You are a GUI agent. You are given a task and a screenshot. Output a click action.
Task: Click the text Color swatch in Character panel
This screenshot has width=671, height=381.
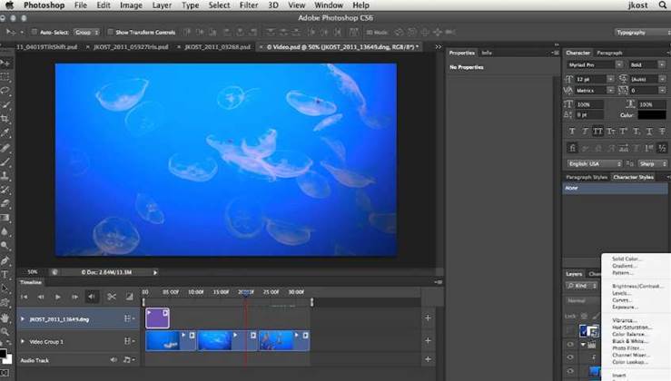(x=650, y=115)
